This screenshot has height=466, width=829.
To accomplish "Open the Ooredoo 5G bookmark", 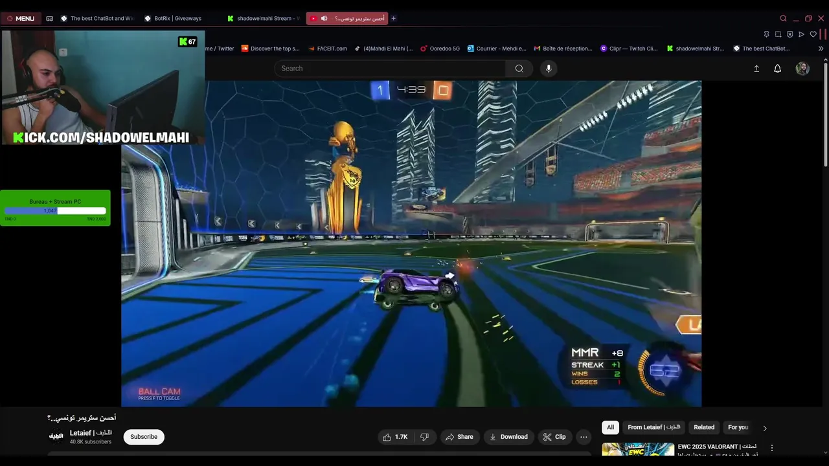I will [440, 49].
